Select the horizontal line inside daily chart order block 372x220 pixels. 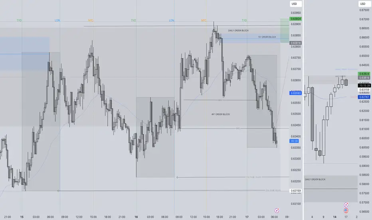(331, 189)
